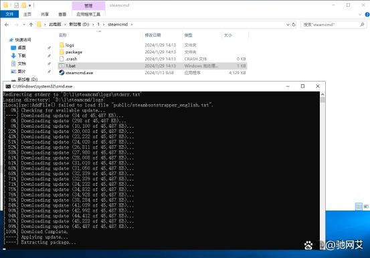Click the 4,129 KB size cell
This screenshot has height=258, width=370.
(237, 73)
